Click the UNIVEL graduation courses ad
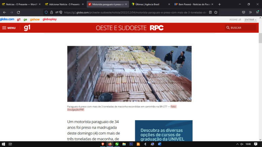 tap(164, 131)
